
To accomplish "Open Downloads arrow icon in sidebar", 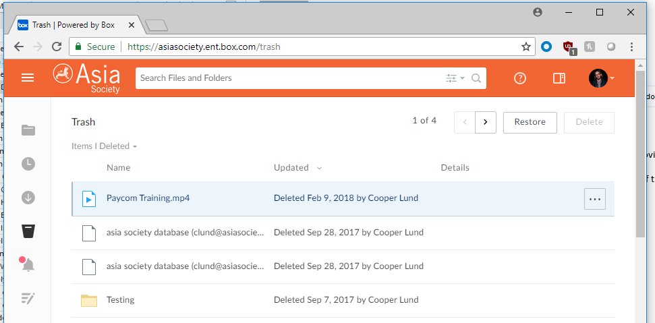I will (28, 198).
